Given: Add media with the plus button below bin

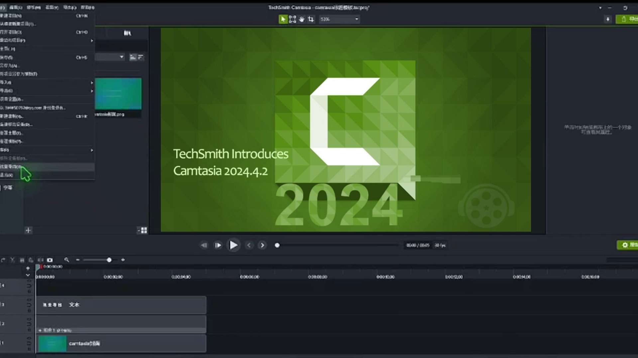Looking at the screenshot, I should pyautogui.click(x=28, y=230).
